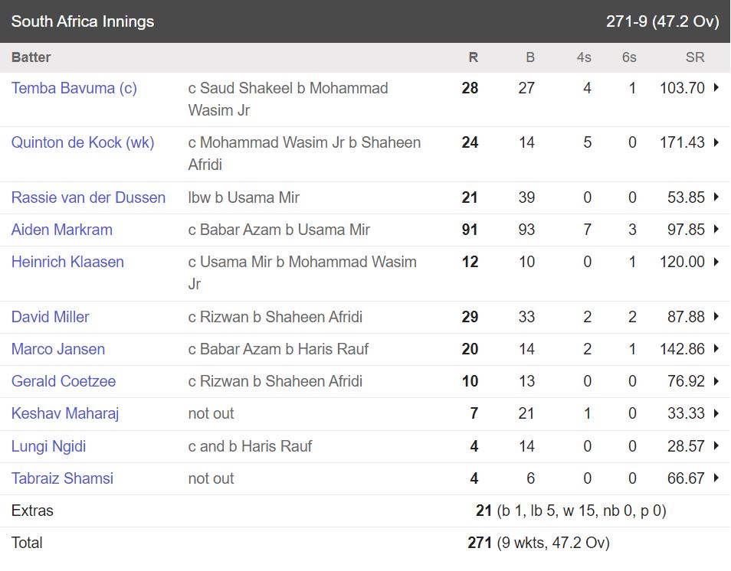Open Temba Bavuma player profile link
Image resolution: width=731 pixels, height=571 pixels.
point(74,88)
